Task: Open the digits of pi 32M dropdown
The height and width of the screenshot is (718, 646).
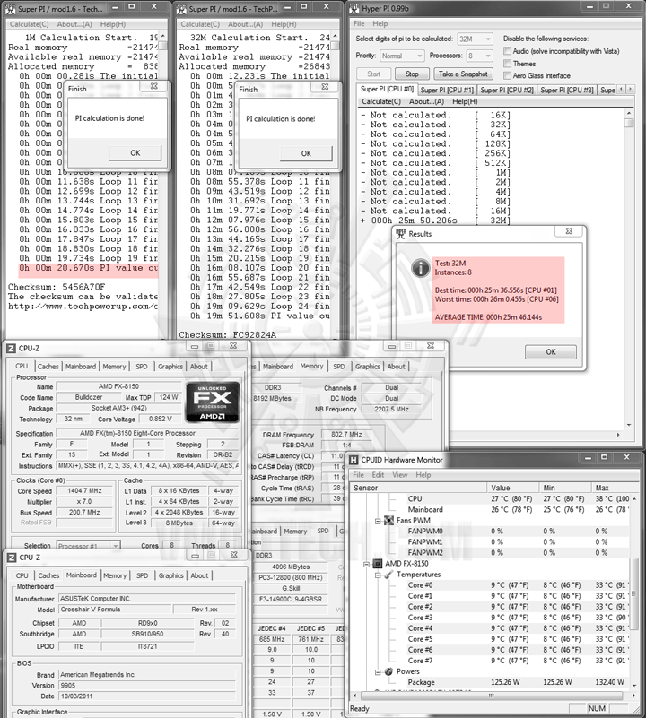Action: tap(475, 39)
